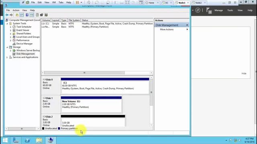Click VMware manage snapshots icon
This screenshot has height=144, width=257.
(x=108, y=2)
